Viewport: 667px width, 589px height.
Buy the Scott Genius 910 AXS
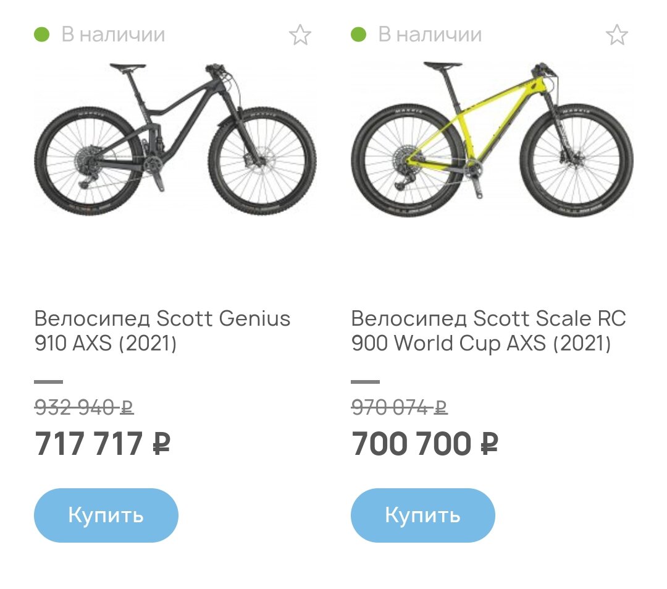tap(106, 515)
